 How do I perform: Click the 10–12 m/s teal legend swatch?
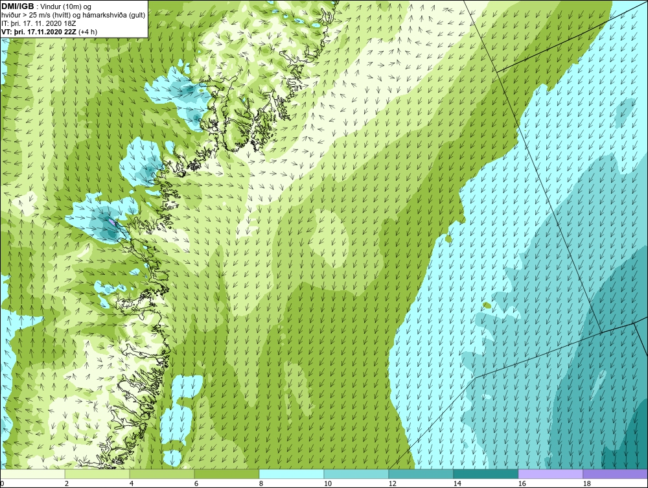point(356,474)
